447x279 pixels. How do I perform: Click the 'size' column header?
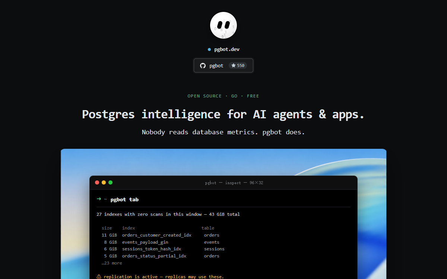pyautogui.click(x=107, y=228)
